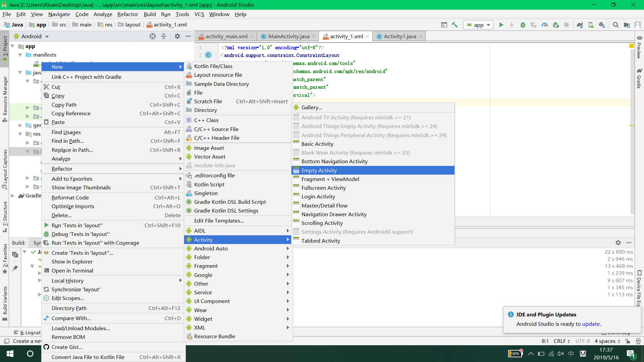Hide the Project panel with minus icon
The image size is (644, 362).
[x=188, y=36]
